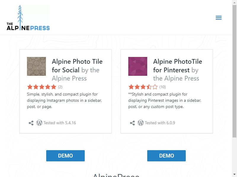Click DEMO button under Social plugin
Viewport: 237px width, 177px height.
click(x=65, y=156)
